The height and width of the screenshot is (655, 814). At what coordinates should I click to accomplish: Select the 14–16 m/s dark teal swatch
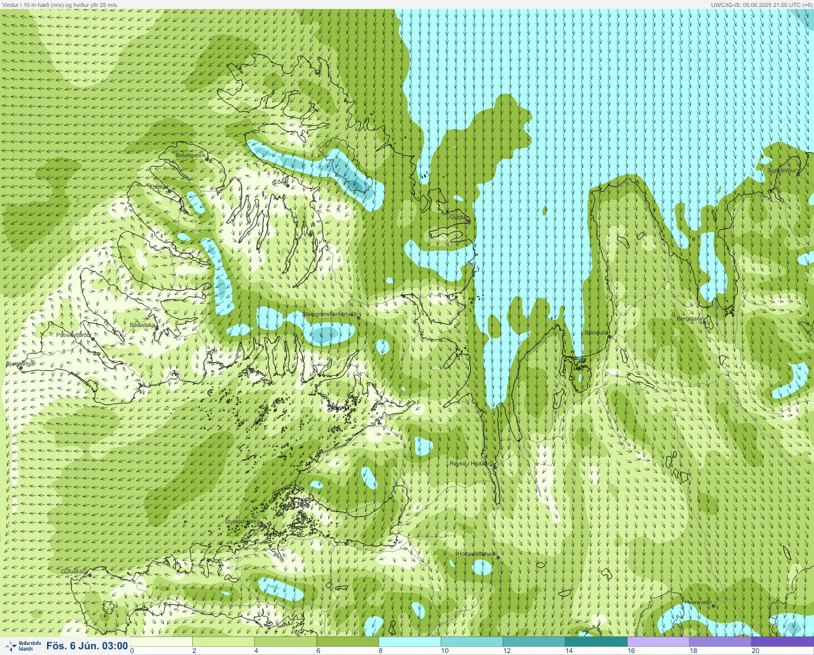click(597, 642)
